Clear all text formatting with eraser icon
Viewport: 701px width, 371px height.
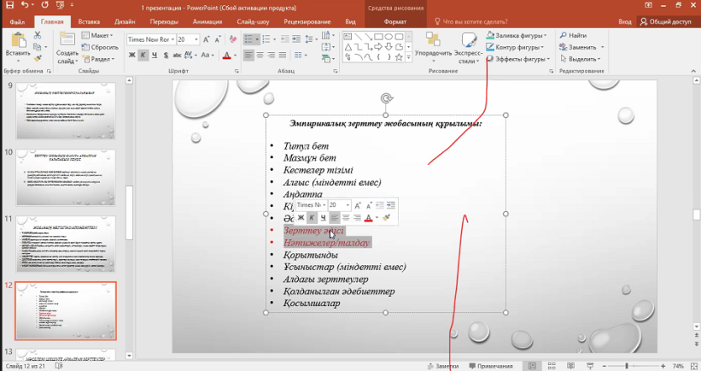pyautogui.click(x=234, y=40)
